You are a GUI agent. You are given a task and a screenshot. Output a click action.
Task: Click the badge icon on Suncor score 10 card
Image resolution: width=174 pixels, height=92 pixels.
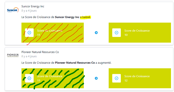(117, 33)
